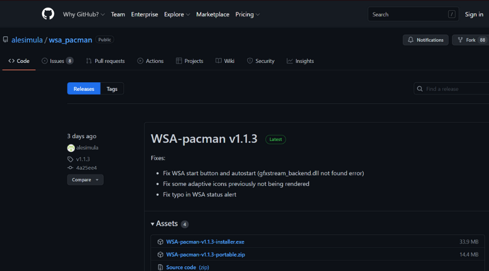Click the package icon beside portable.zip
Image resolution: width=489 pixels, height=271 pixels.
click(x=160, y=254)
